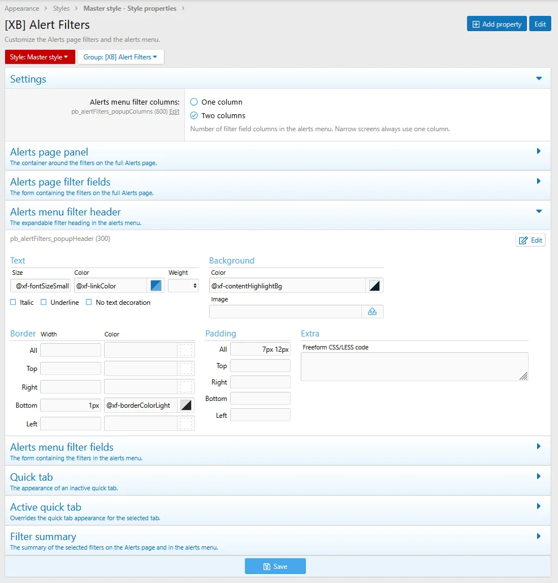Click the Freeform CSS/LESS code textarea
The width and height of the screenshot is (558, 583).
[414, 366]
